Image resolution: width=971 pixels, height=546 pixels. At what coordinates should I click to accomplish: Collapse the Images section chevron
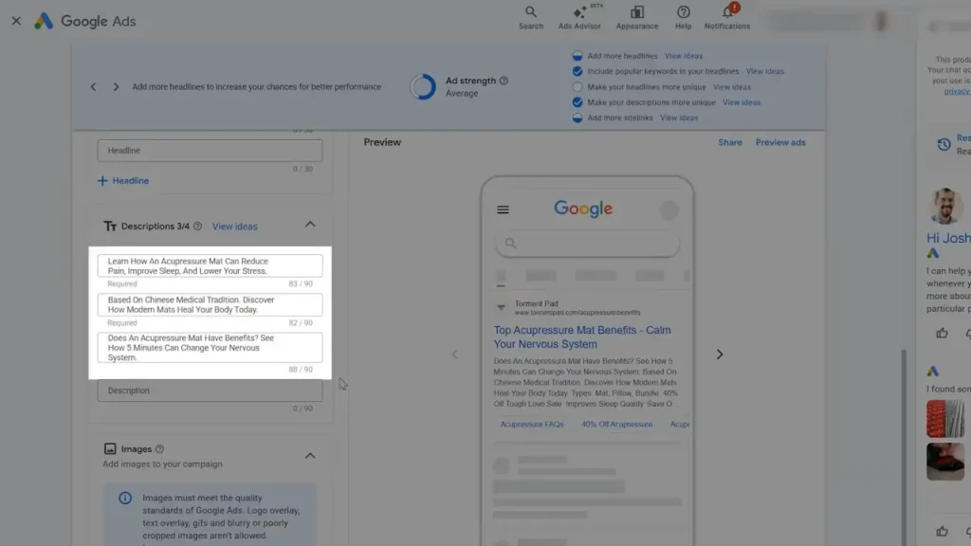310,456
